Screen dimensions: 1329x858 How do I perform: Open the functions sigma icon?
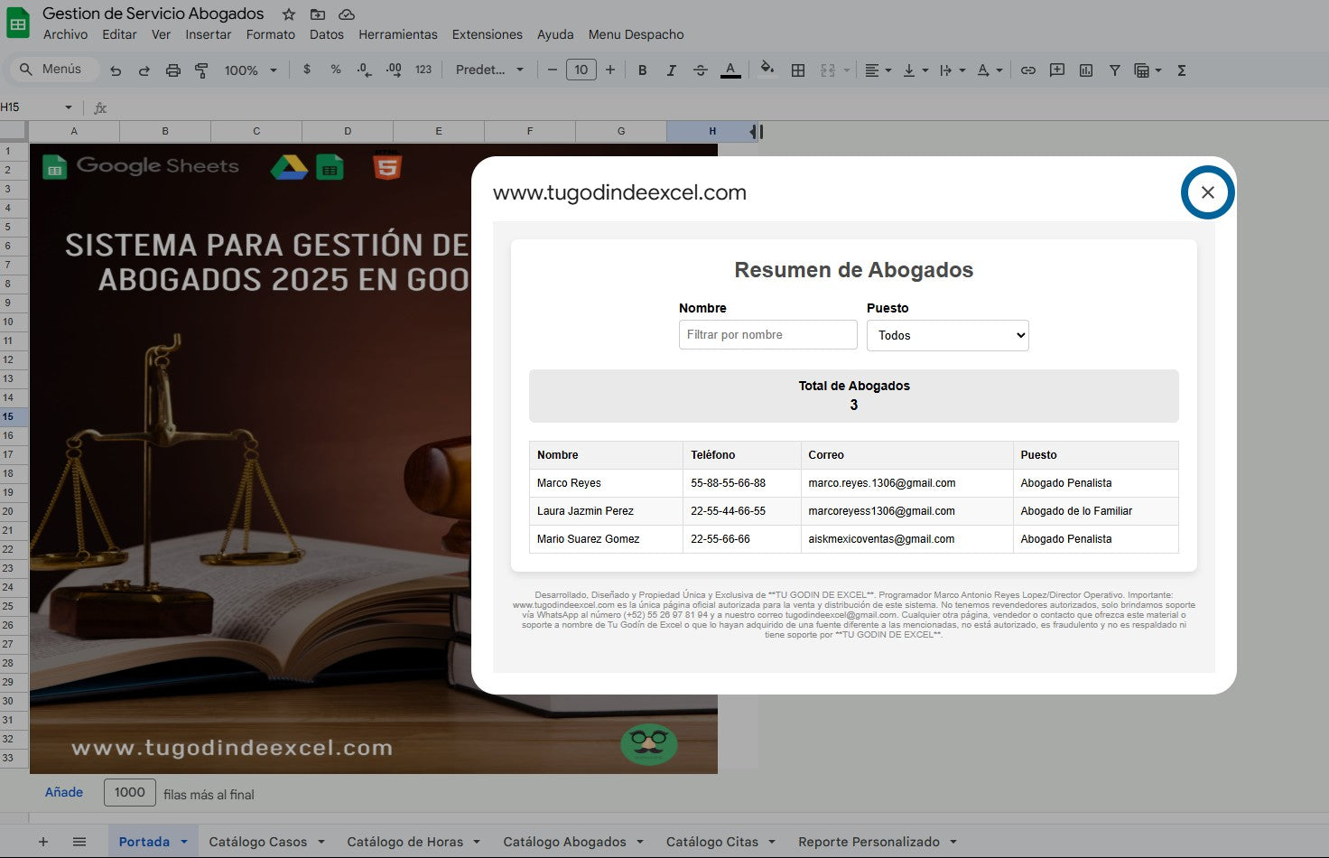click(1181, 70)
